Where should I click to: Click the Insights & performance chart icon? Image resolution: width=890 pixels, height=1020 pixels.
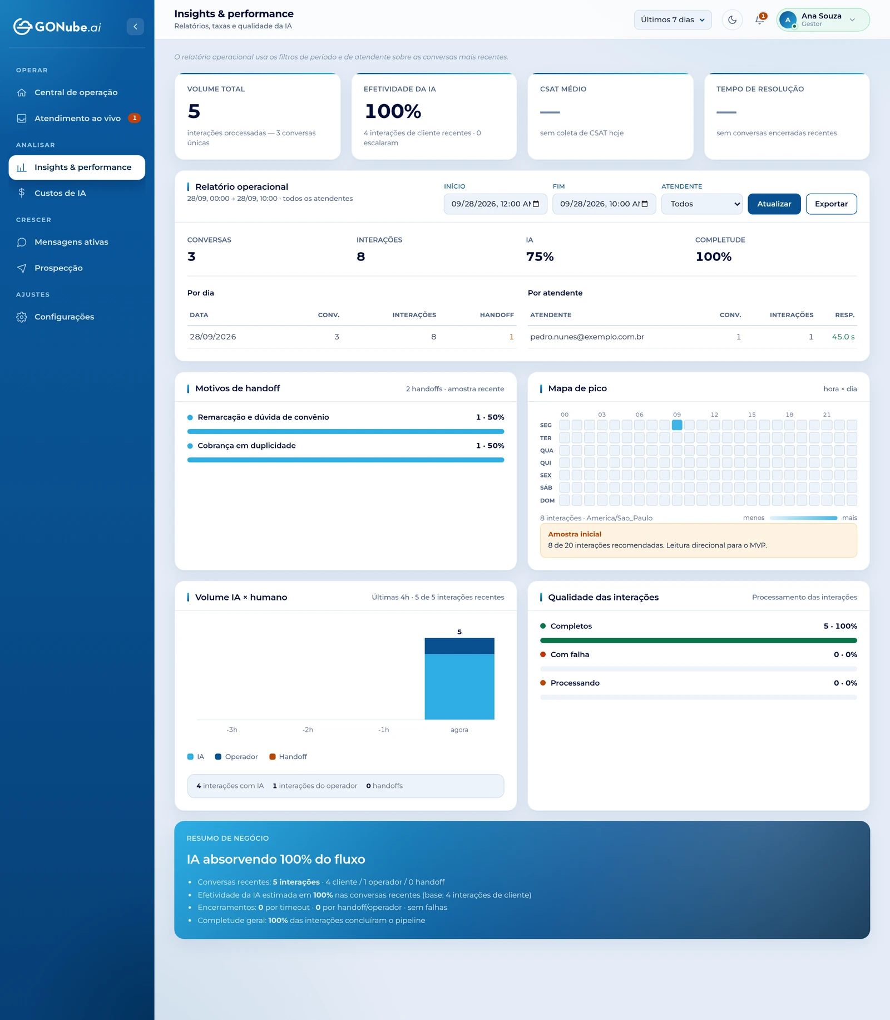click(x=22, y=167)
